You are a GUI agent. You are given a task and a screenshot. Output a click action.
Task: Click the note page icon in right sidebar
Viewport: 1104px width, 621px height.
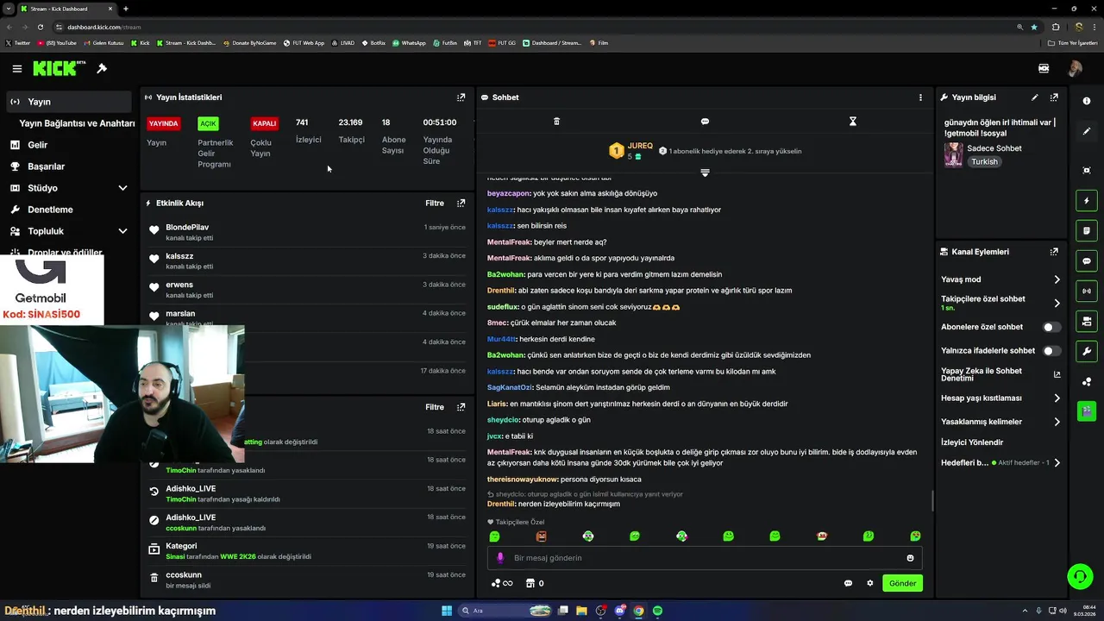point(1087,231)
